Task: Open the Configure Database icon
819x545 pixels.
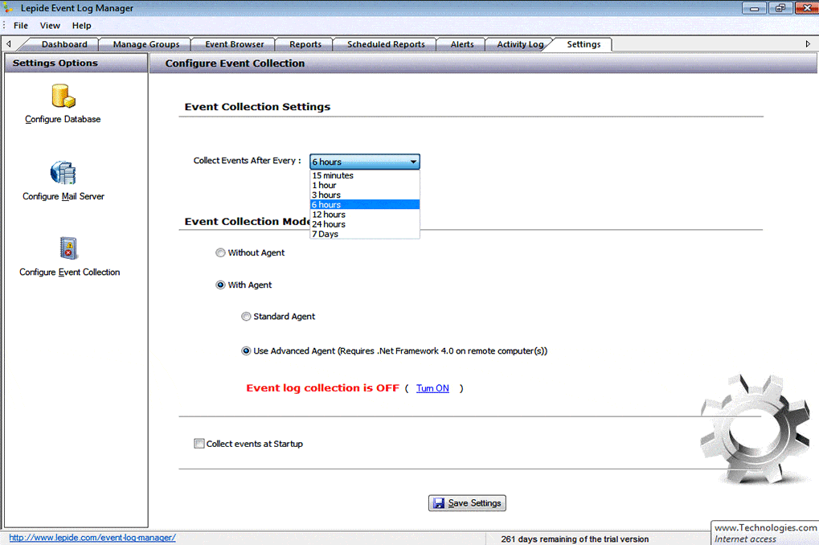Action: (x=63, y=96)
